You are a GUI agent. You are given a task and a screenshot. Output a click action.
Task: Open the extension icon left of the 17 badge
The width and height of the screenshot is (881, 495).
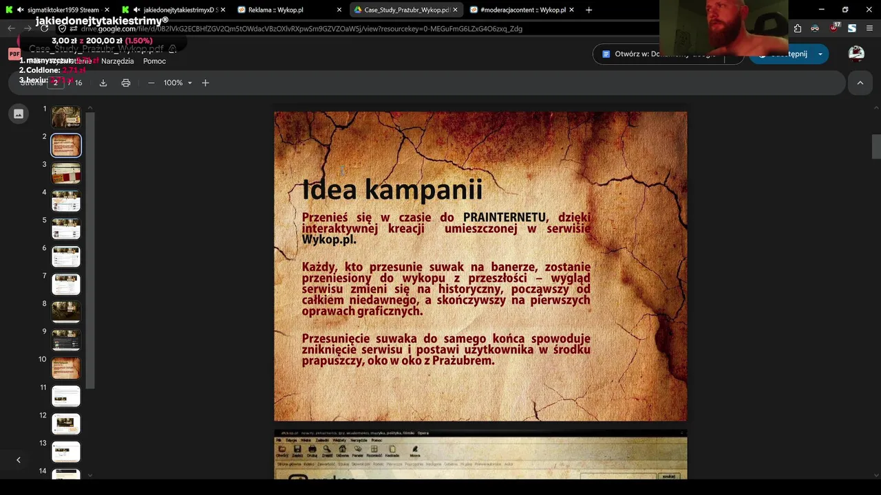click(815, 29)
